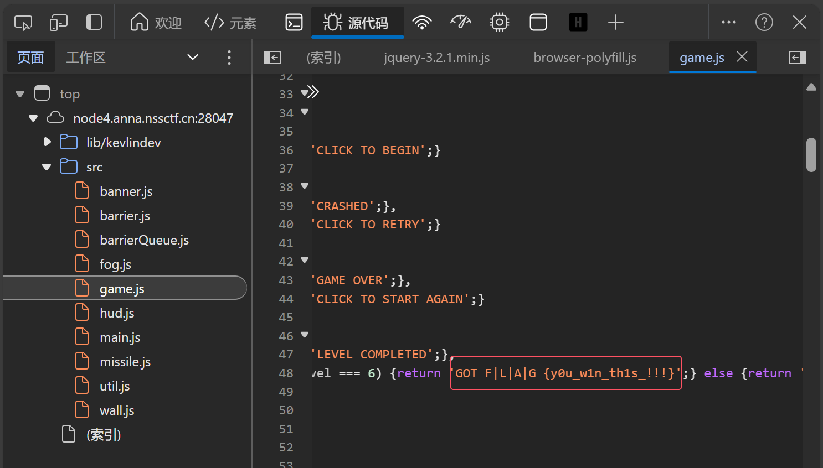Switch to the Page (页面) navigator tab

[30, 58]
